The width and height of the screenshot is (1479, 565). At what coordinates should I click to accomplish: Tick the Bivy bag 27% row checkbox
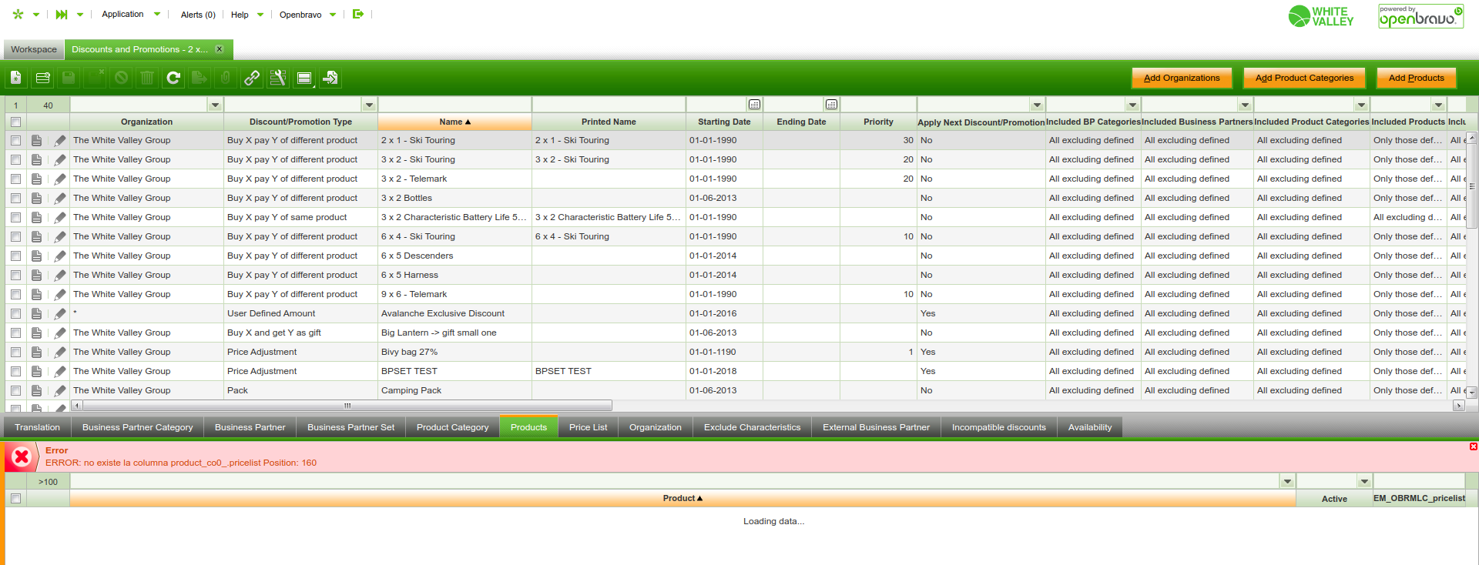[x=15, y=352]
